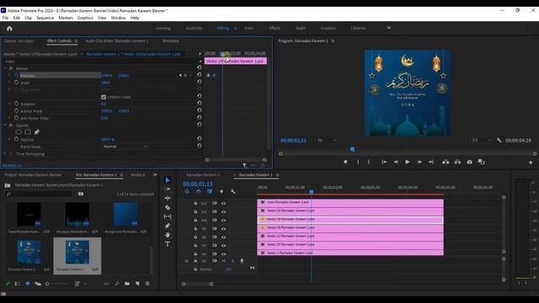Select the Pen tool in toolbar

tap(168, 226)
